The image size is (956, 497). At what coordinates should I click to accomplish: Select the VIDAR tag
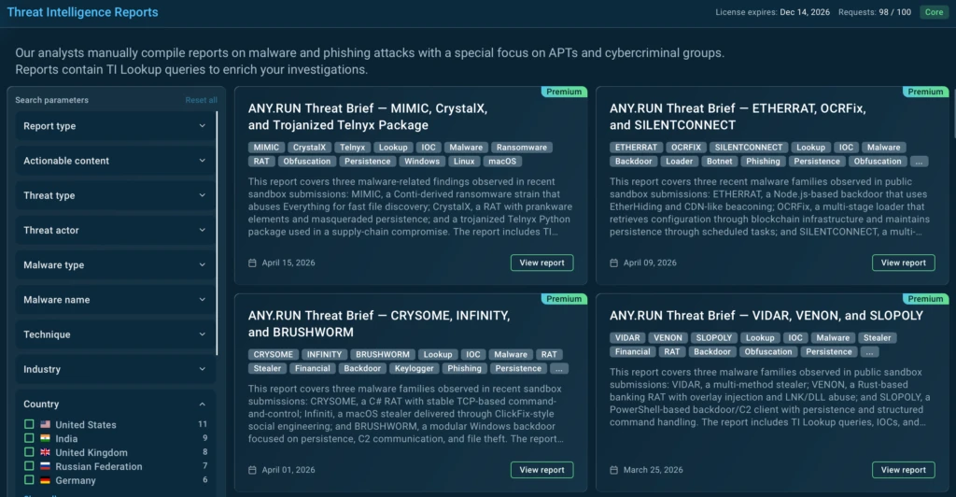pos(627,338)
